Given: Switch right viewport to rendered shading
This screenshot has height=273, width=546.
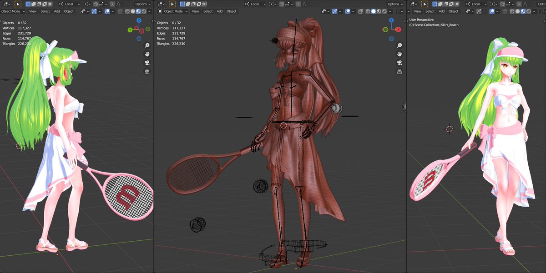Looking at the screenshot, I should (x=528, y=11).
